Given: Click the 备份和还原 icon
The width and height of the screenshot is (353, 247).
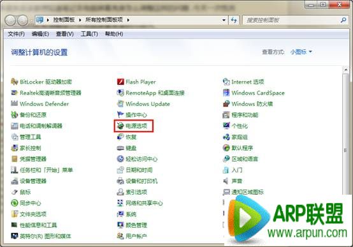Looking at the screenshot, I should pos(15,115).
